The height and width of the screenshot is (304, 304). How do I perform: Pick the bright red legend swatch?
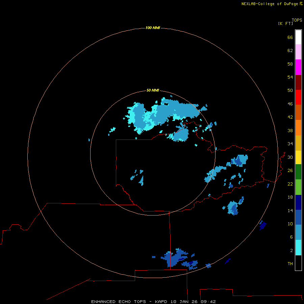tap(298, 97)
